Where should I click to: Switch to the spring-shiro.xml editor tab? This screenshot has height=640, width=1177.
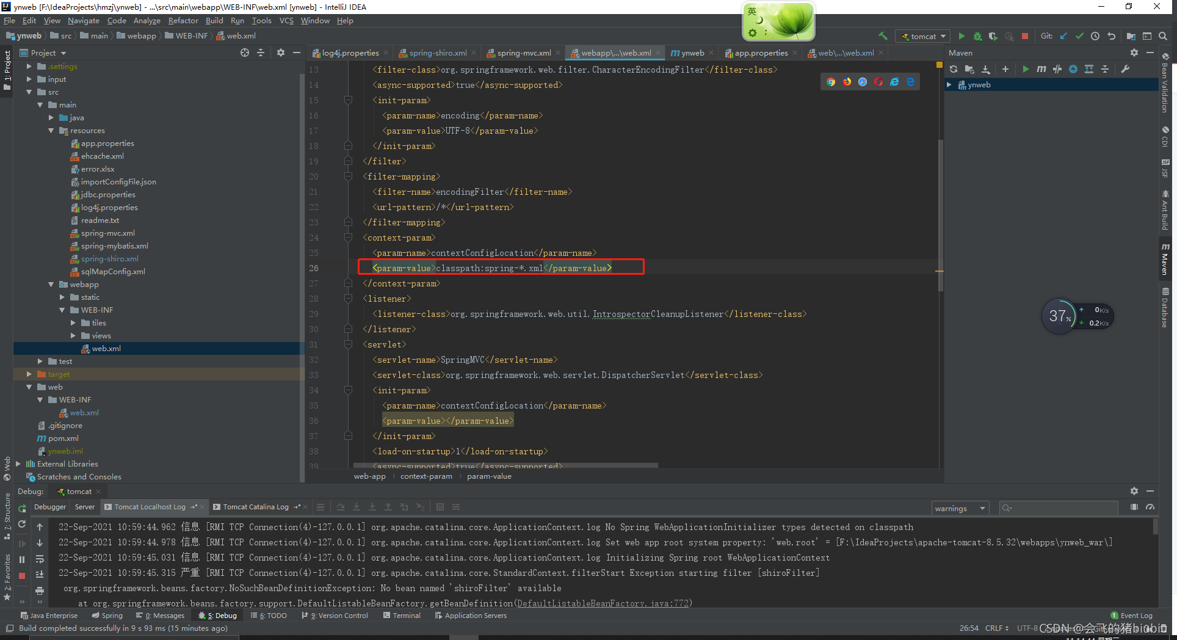pos(438,53)
